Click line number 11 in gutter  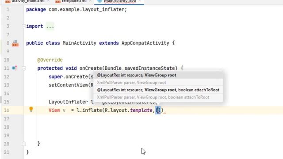tap(7, 68)
